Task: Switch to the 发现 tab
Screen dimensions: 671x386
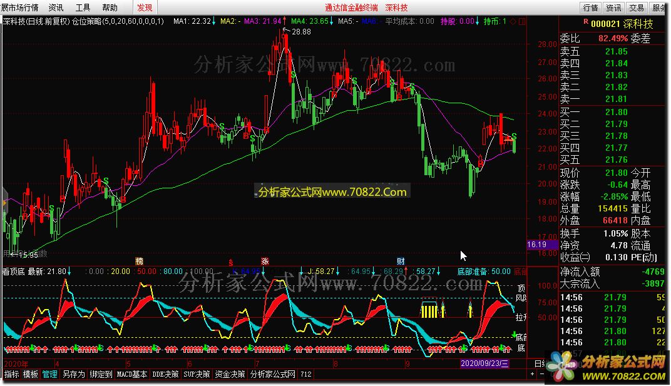Action: pyautogui.click(x=145, y=8)
